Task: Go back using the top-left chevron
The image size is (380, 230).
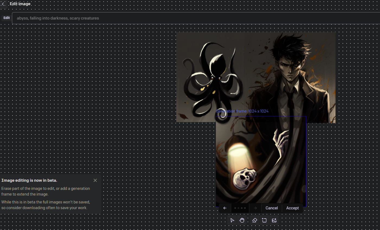Action: 3,4
